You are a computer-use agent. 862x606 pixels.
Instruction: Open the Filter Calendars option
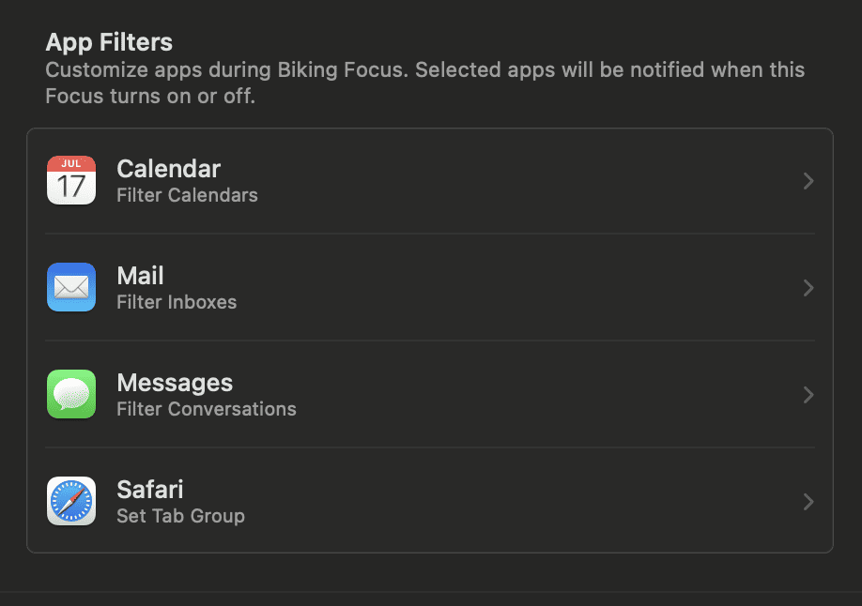tap(187, 195)
